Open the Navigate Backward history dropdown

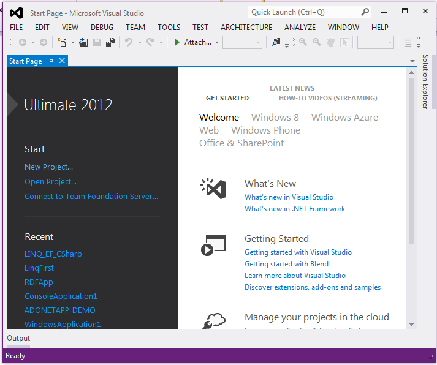coord(33,43)
